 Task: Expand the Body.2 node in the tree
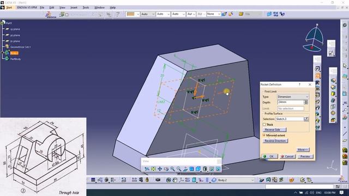[3, 53]
